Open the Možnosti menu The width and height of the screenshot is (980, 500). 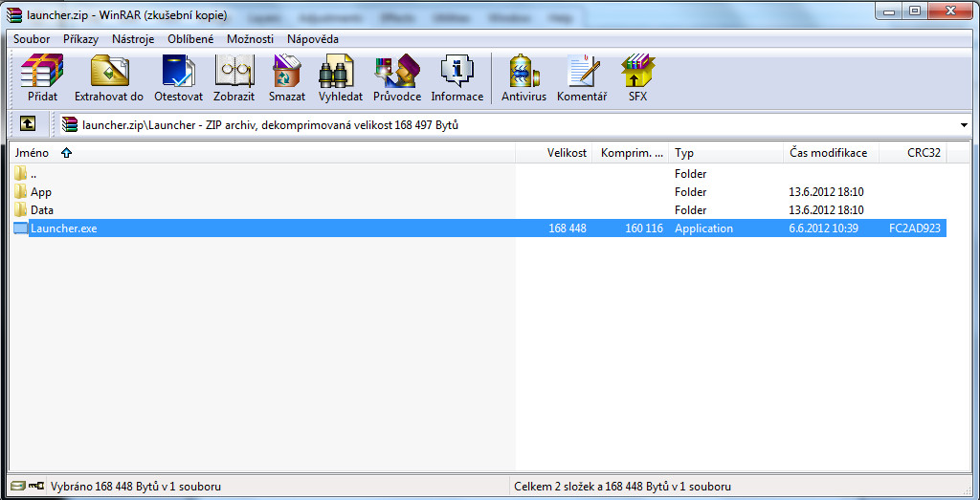pyautogui.click(x=250, y=38)
